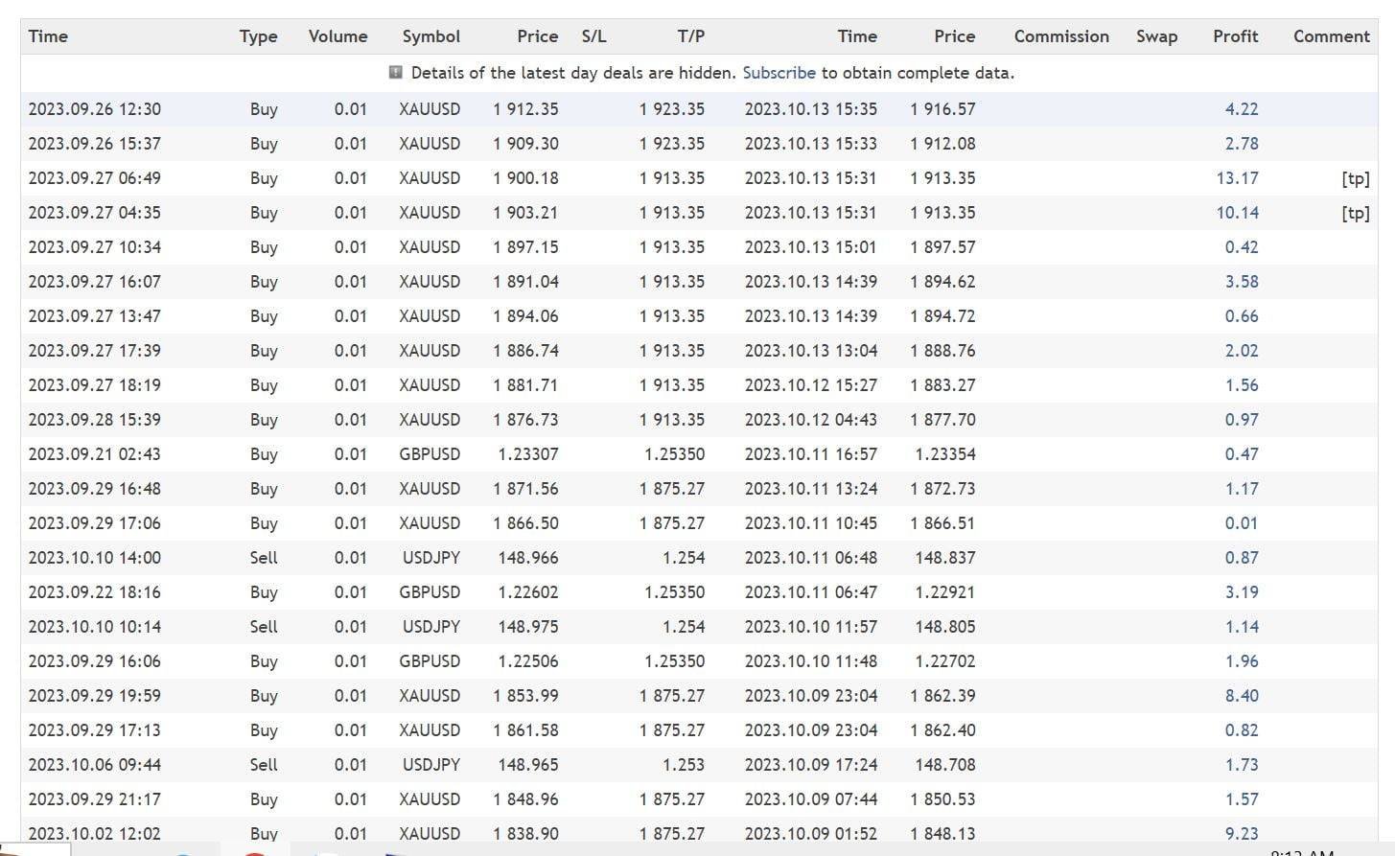Click the first Time header on the left

tap(48, 36)
